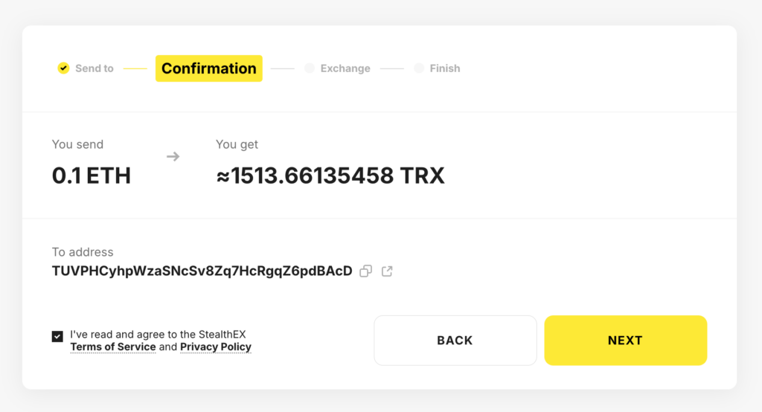Screen dimensions: 762x412
Task: Click the ≈1513.66135458 TRX receive amount
Action: 330,176
